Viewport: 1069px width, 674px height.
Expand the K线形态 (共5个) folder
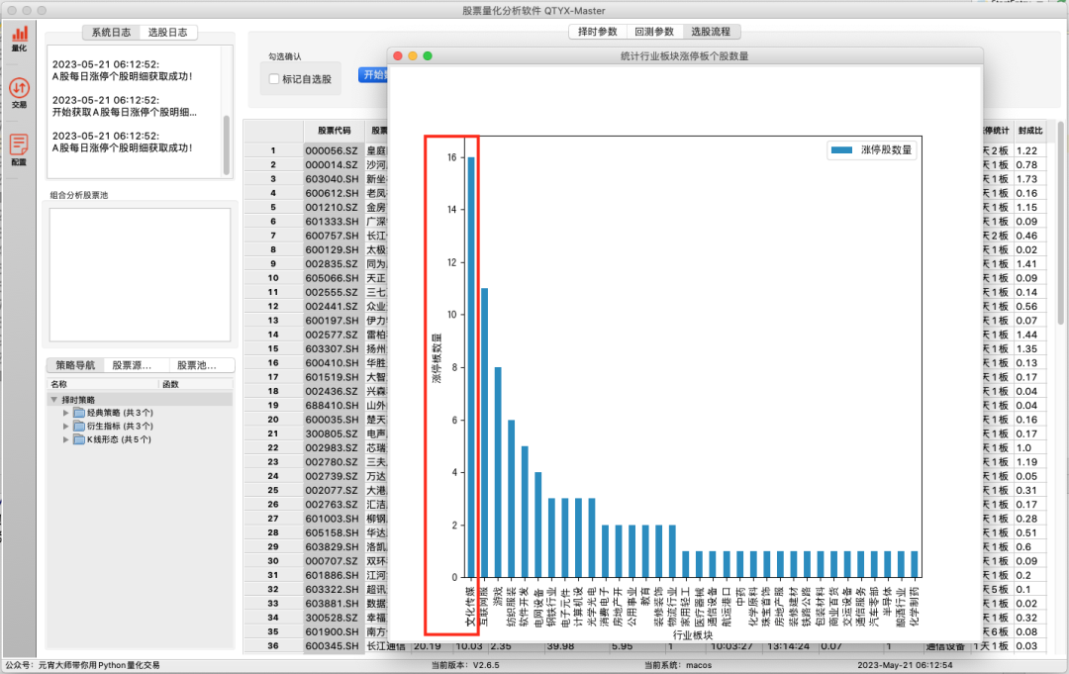[65, 439]
